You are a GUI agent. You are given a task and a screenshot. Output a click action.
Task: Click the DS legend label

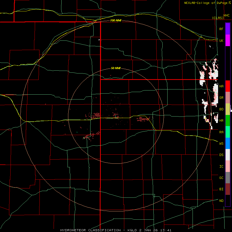pos(221,155)
